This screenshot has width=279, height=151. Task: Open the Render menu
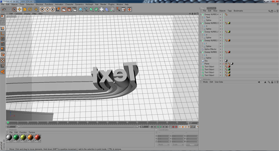click(x=103, y=4)
